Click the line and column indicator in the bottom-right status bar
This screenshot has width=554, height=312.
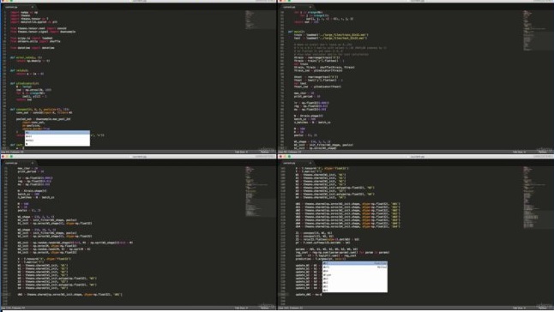[291, 308]
